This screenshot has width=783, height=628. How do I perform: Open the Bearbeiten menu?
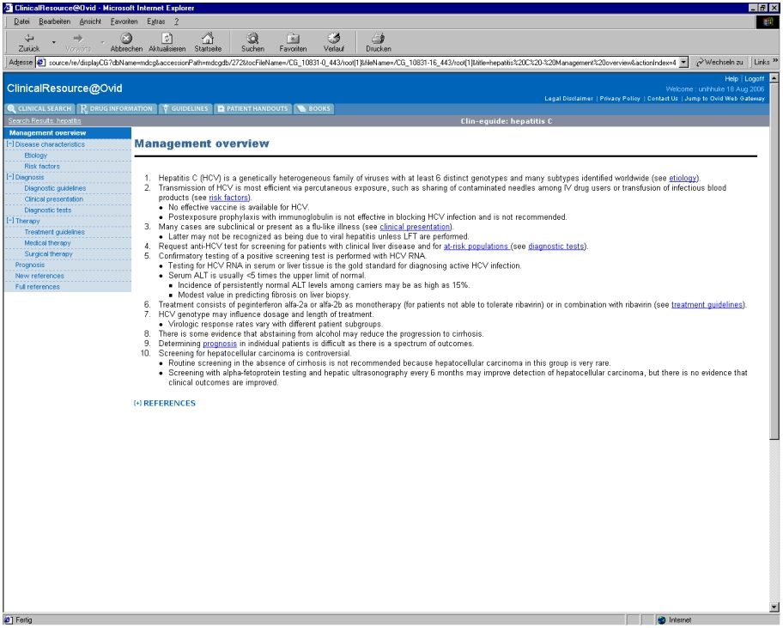point(54,21)
